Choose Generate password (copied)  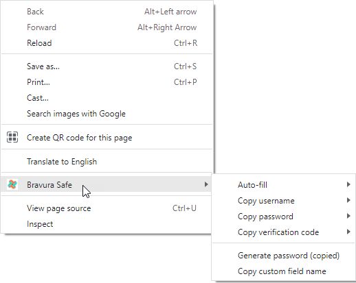[283, 256]
